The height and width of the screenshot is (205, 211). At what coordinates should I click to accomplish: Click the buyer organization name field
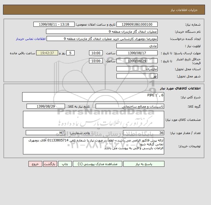(x=102, y=31)
